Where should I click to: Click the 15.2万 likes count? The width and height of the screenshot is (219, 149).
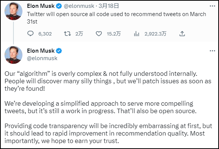pyautogui.click(x=114, y=34)
